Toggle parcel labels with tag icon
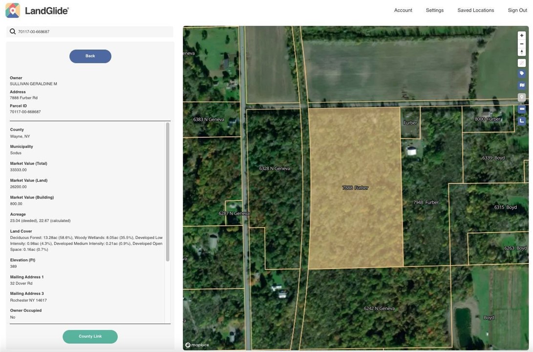The image size is (533, 352). [521, 73]
